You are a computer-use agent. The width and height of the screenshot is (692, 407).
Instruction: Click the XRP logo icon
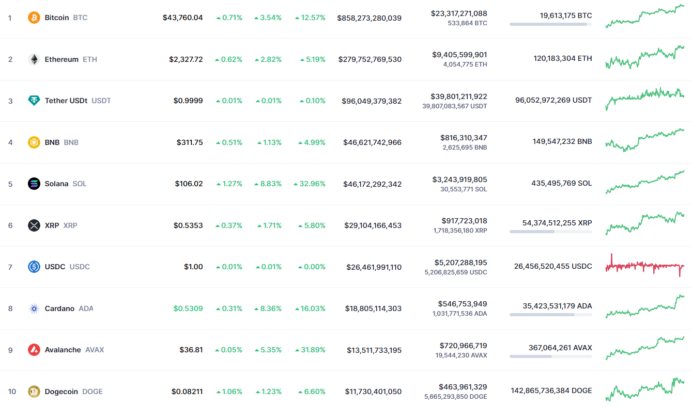point(34,225)
